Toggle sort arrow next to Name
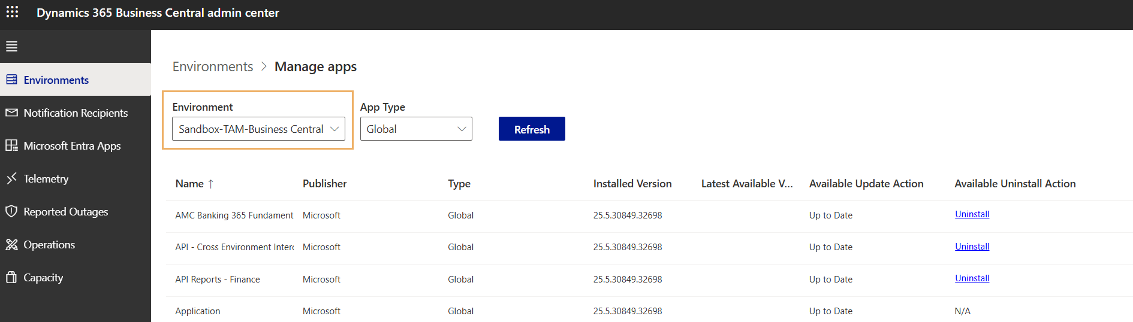The width and height of the screenshot is (1133, 322). click(210, 184)
